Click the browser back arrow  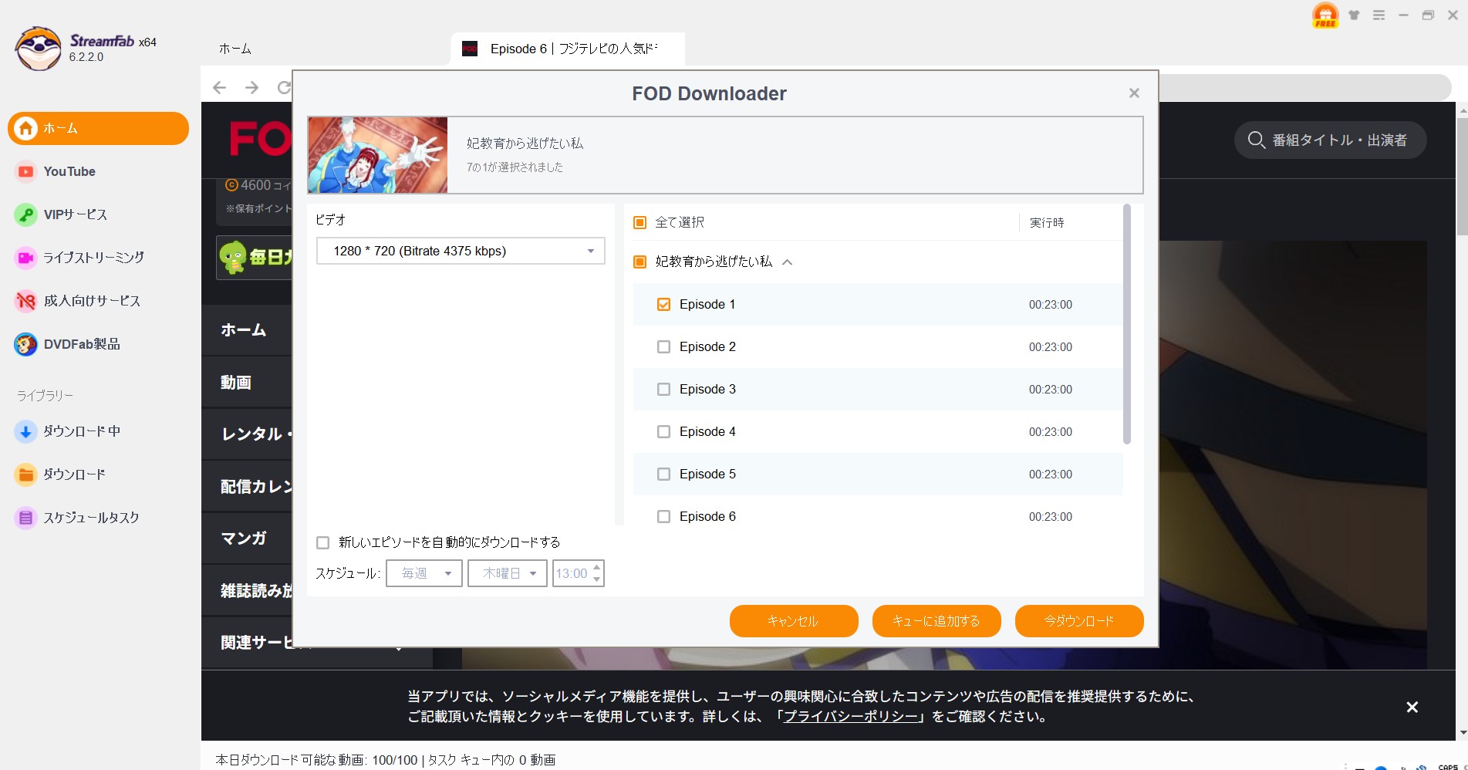click(x=220, y=87)
